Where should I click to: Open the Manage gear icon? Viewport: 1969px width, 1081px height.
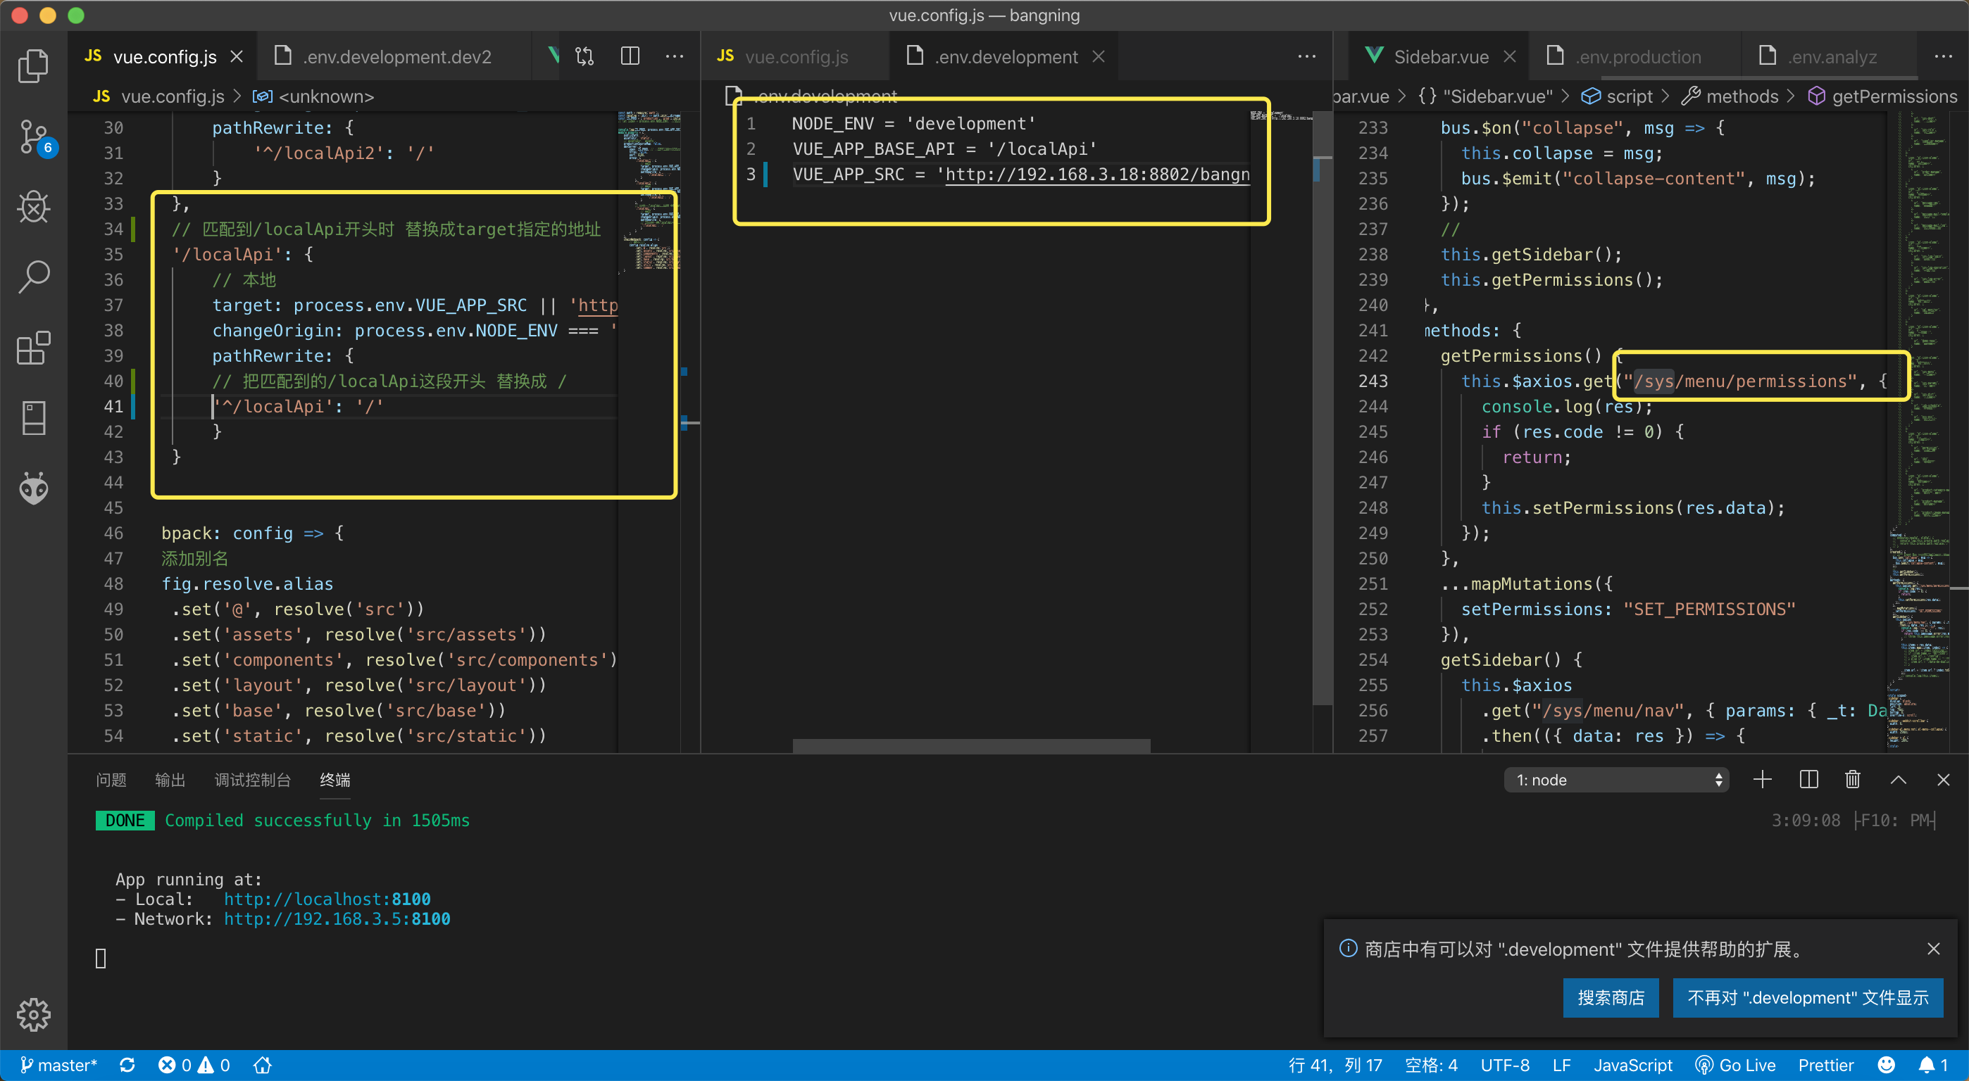(34, 1013)
